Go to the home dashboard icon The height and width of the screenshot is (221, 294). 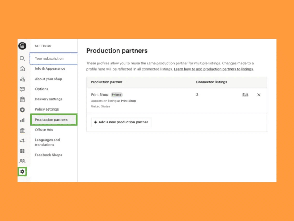click(22, 68)
